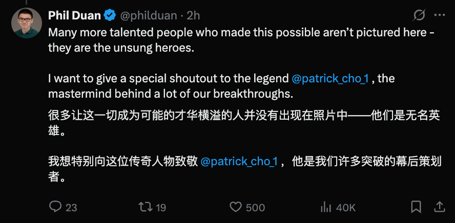Click the @patrick_cho_1 mention in the Chinese text
The width and height of the screenshot is (455, 223).
[x=239, y=162]
